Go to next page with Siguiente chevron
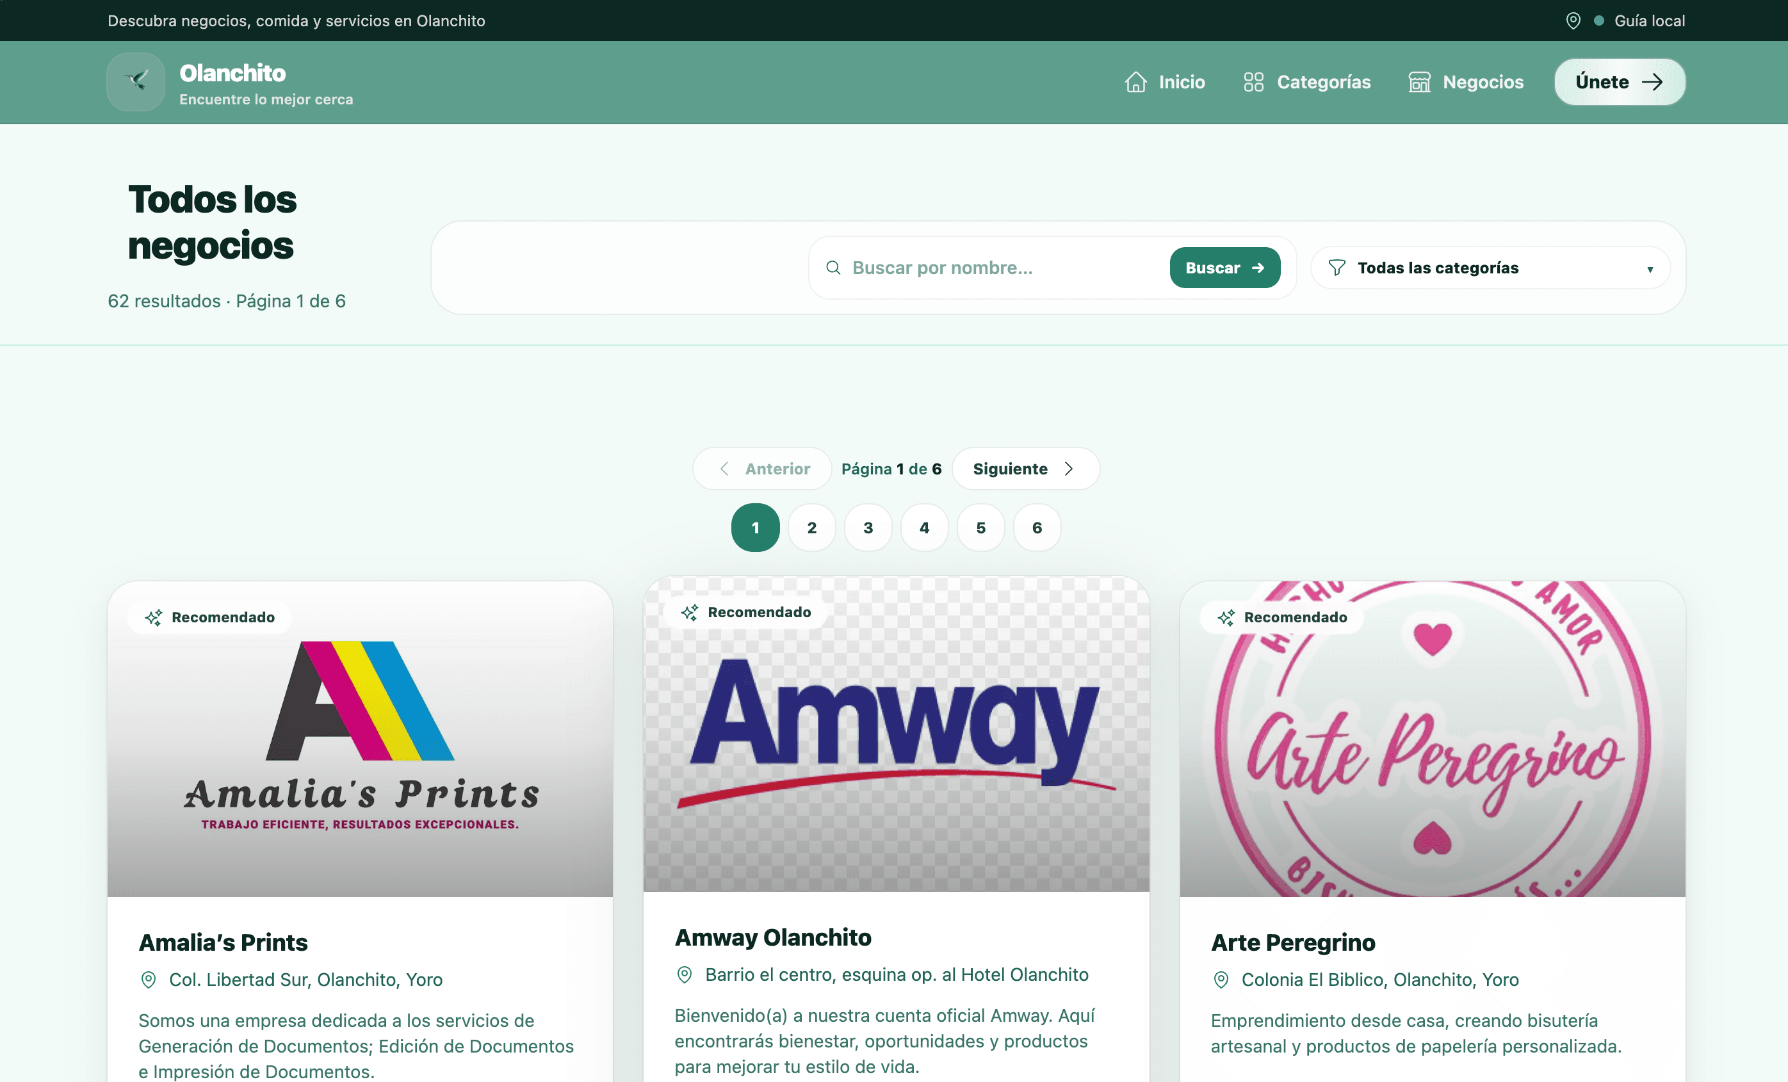The image size is (1788, 1082). point(1068,469)
